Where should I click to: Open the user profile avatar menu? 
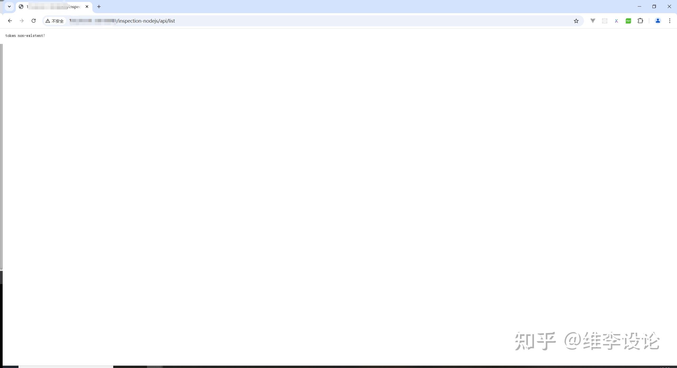(x=658, y=21)
